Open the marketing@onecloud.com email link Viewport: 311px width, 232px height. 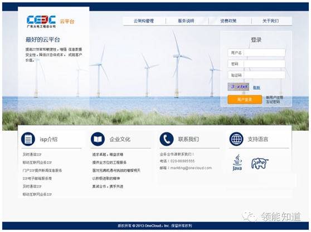click(x=191, y=168)
